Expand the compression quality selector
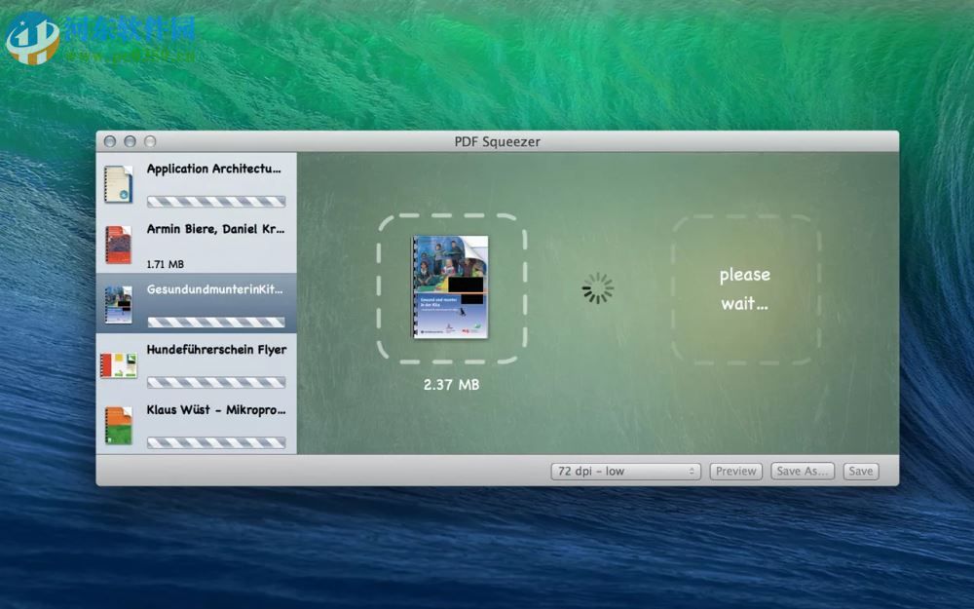The height and width of the screenshot is (609, 974). (625, 471)
